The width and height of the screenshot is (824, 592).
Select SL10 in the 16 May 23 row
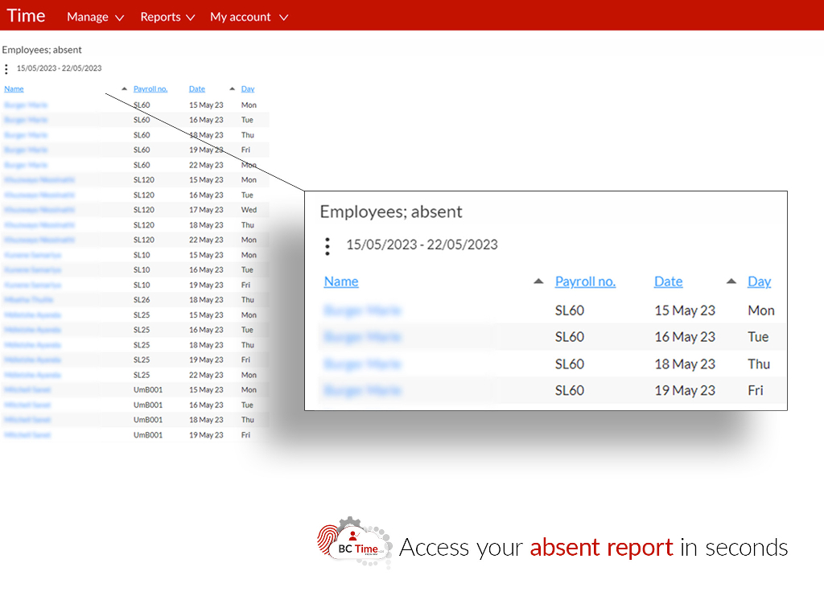pyautogui.click(x=142, y=270)
